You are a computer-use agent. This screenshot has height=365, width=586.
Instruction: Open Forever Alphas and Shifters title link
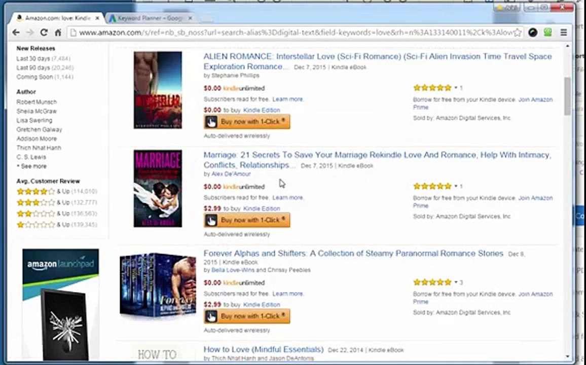coord(353,253)
